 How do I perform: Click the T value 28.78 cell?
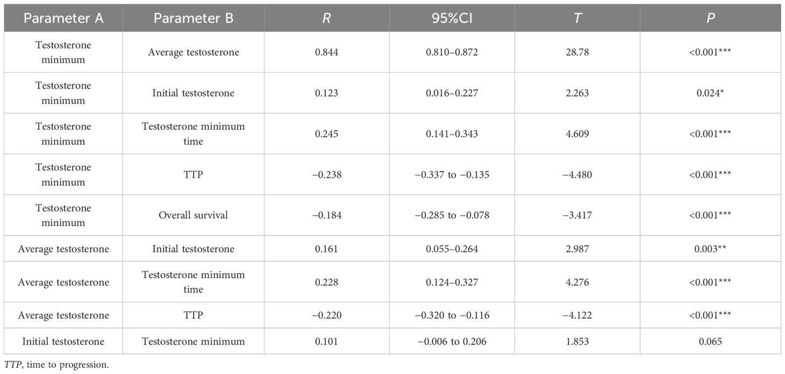tap(577, 52)
